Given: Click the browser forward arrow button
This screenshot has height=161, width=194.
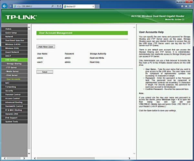Looking at the screenshot, I should (10, 6).
